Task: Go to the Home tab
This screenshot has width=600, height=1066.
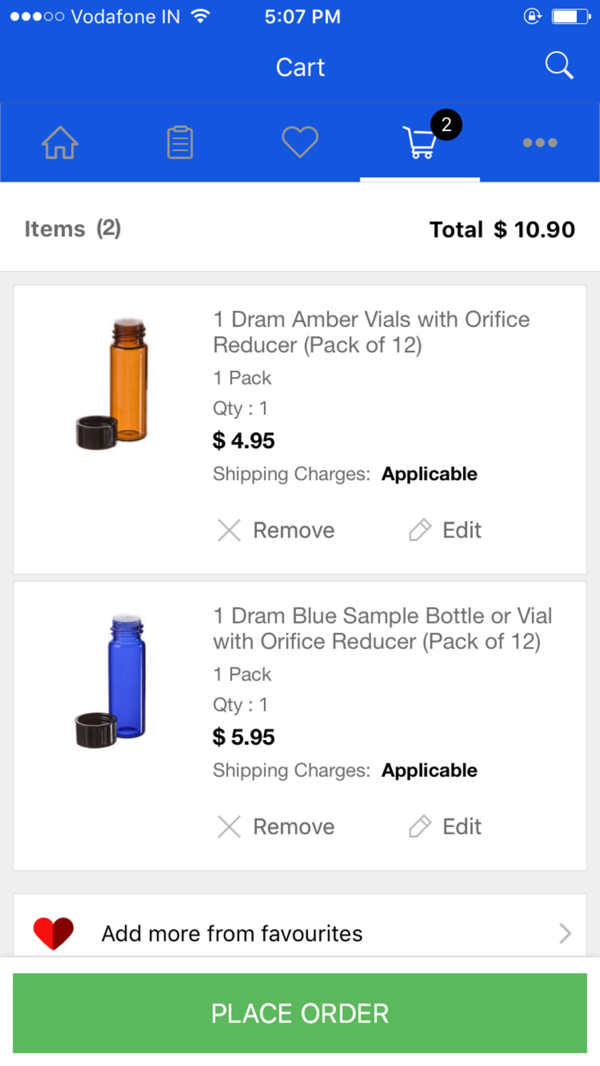Action: [60, 143]
